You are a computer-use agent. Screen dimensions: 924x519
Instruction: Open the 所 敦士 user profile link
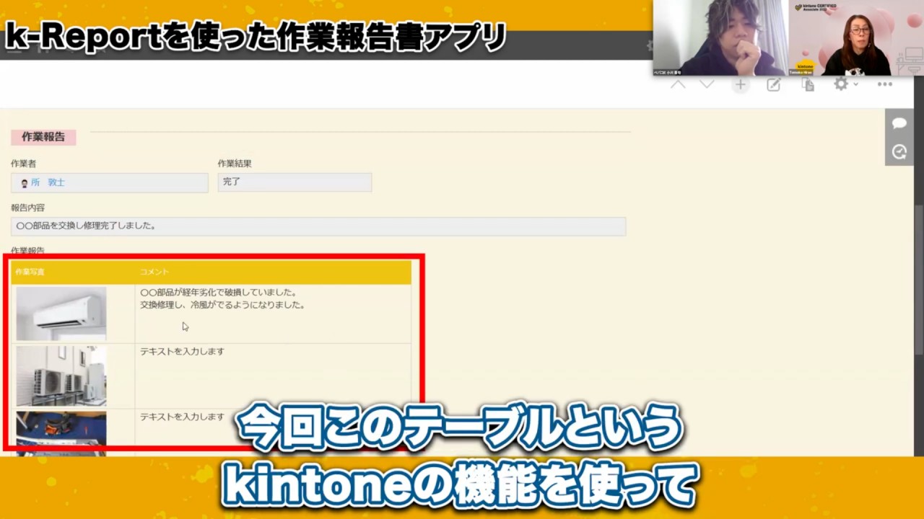[46, 182]
